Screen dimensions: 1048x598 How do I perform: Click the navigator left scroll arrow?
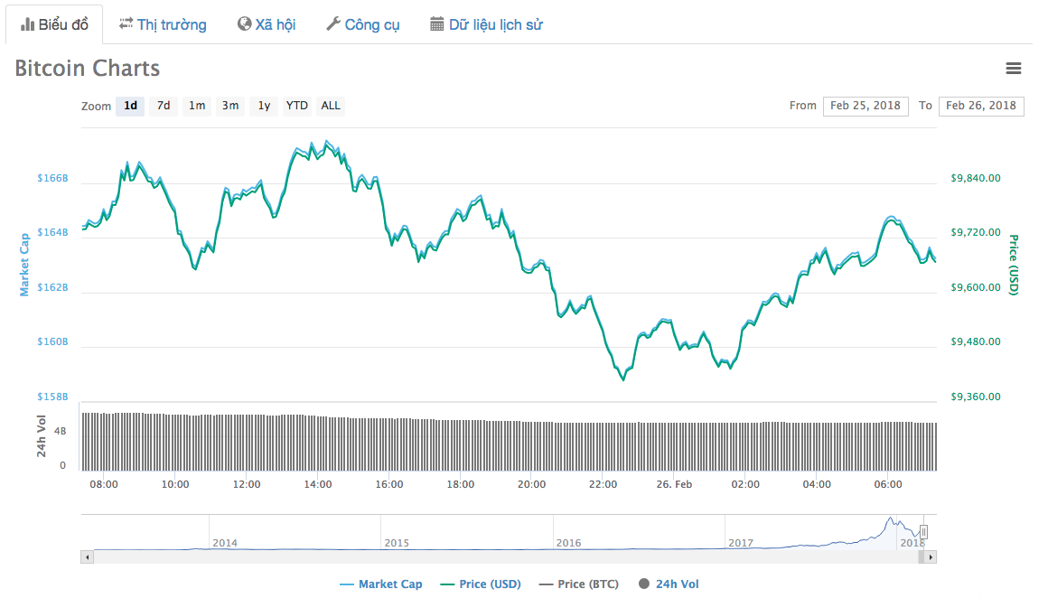(87, 556)
